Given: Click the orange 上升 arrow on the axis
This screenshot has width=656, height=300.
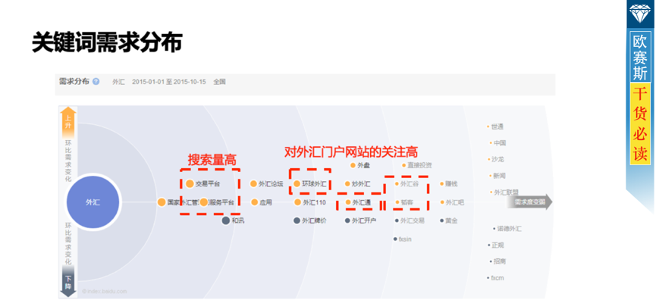Looking at the screenshot, I should point(68,123).
